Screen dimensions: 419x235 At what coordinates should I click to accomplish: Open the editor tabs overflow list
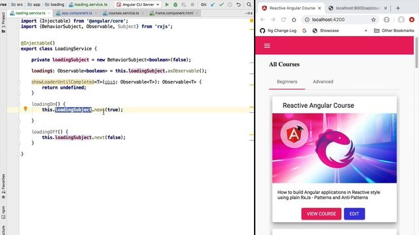(249, 13)
